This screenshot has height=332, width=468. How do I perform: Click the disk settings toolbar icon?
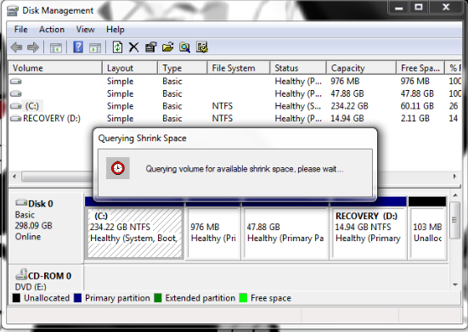(202, 48)
